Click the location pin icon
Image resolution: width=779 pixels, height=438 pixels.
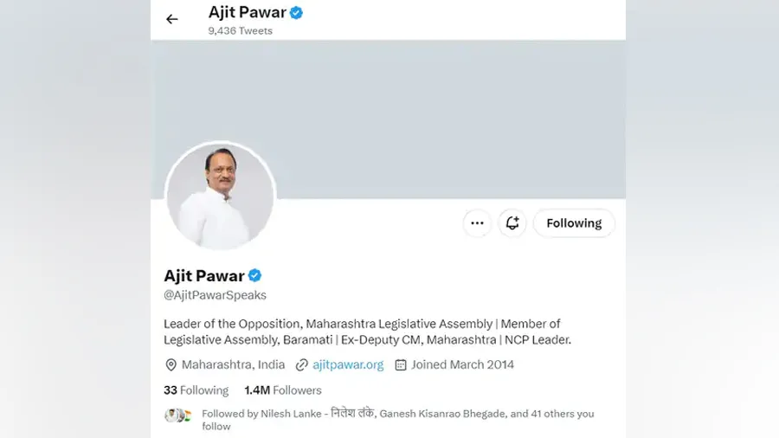tap(171, 364)
